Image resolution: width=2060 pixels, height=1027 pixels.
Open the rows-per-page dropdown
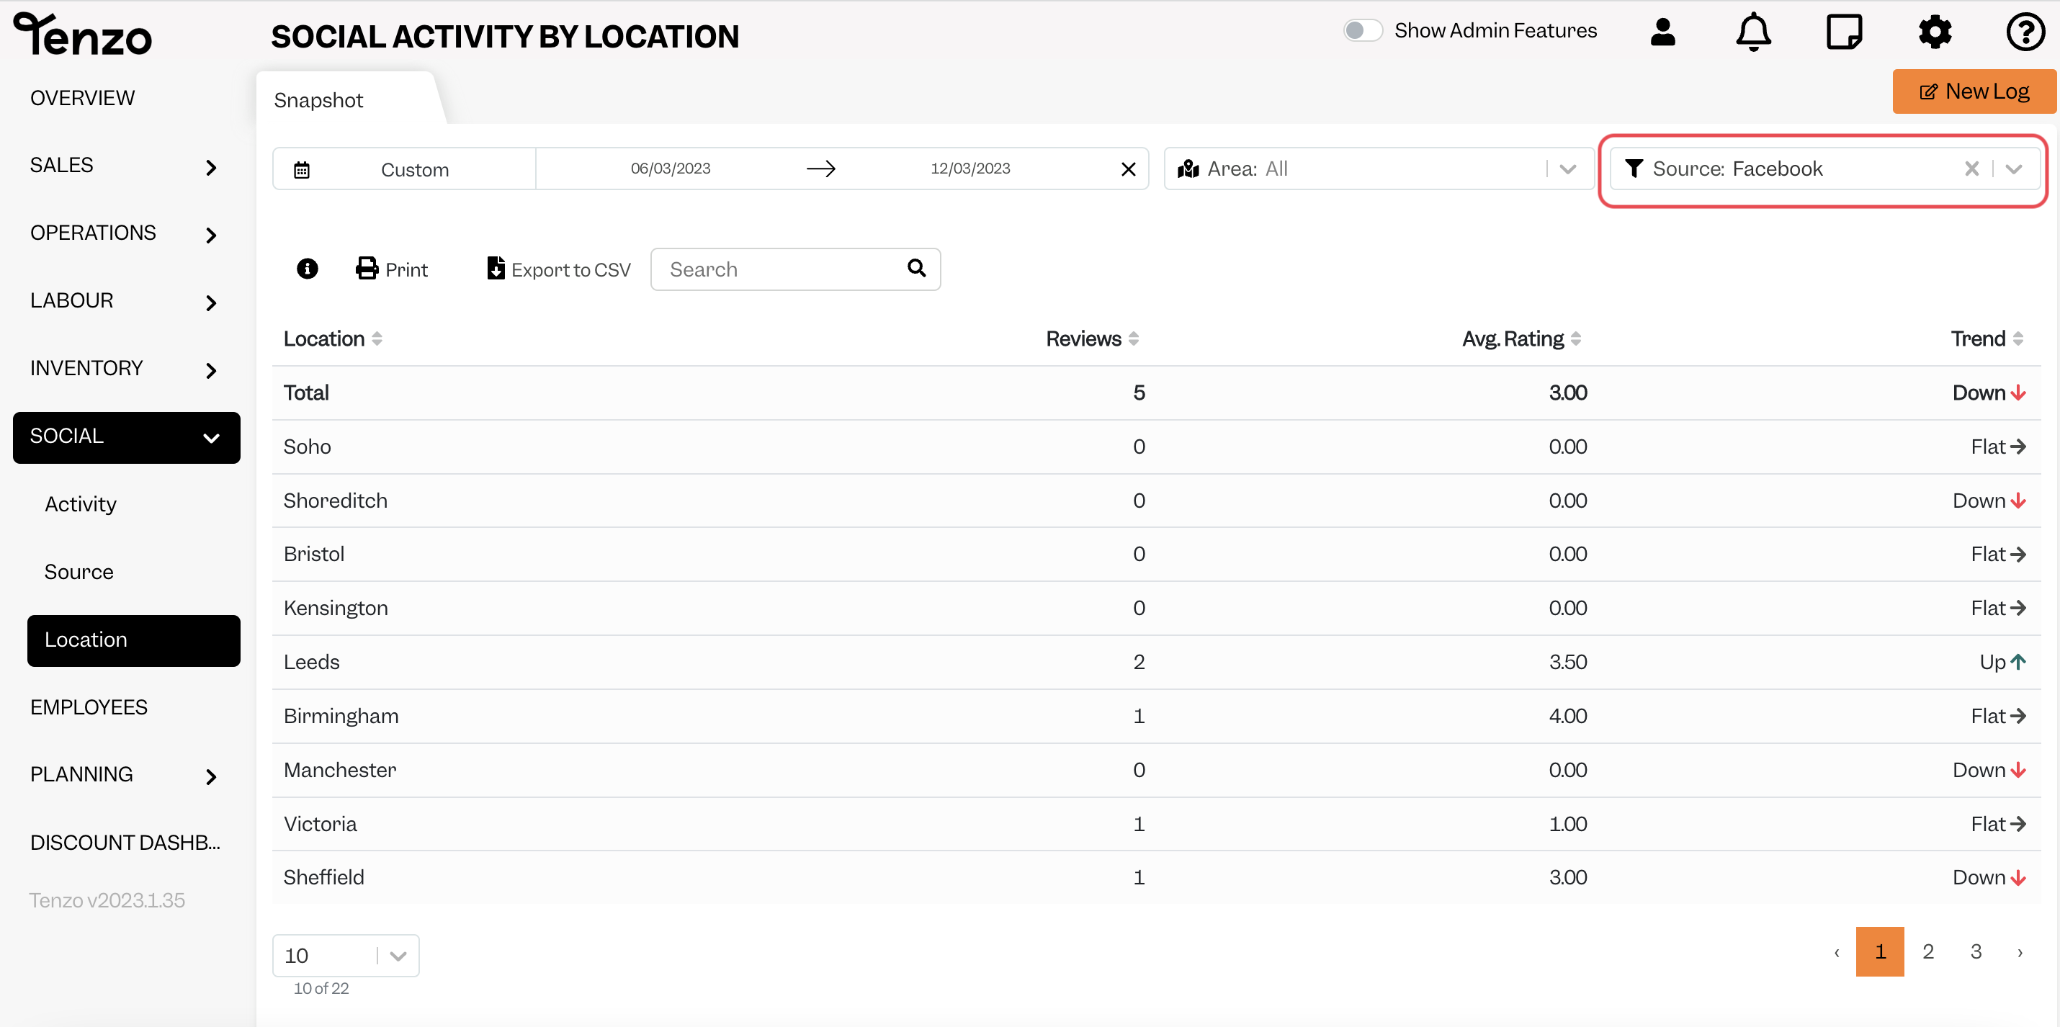pyautogui.click(x=346, y=955)
